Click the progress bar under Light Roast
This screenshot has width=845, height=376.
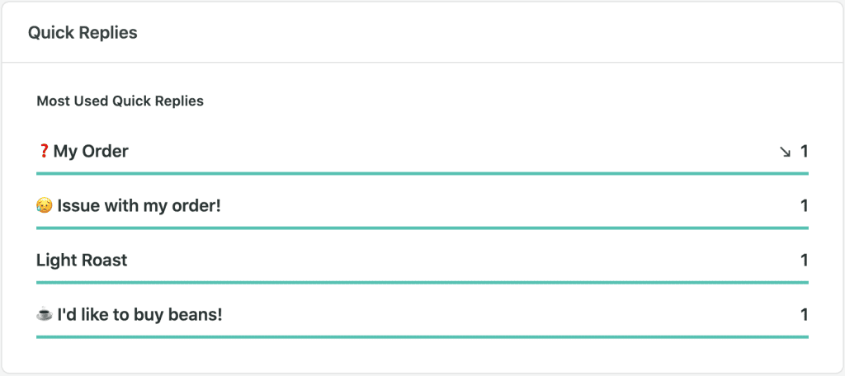(422, 282)
